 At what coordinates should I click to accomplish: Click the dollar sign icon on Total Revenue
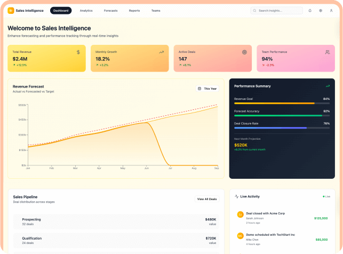[78, 52]
